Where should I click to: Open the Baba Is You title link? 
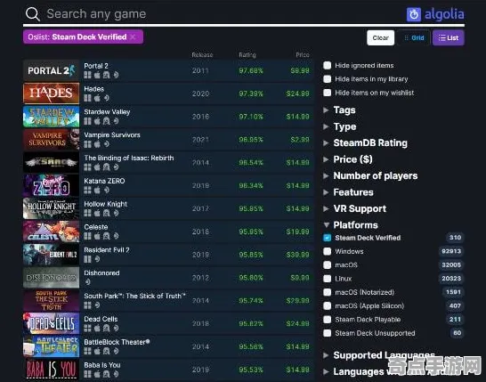pyautogui.click(x=102, y=365)
